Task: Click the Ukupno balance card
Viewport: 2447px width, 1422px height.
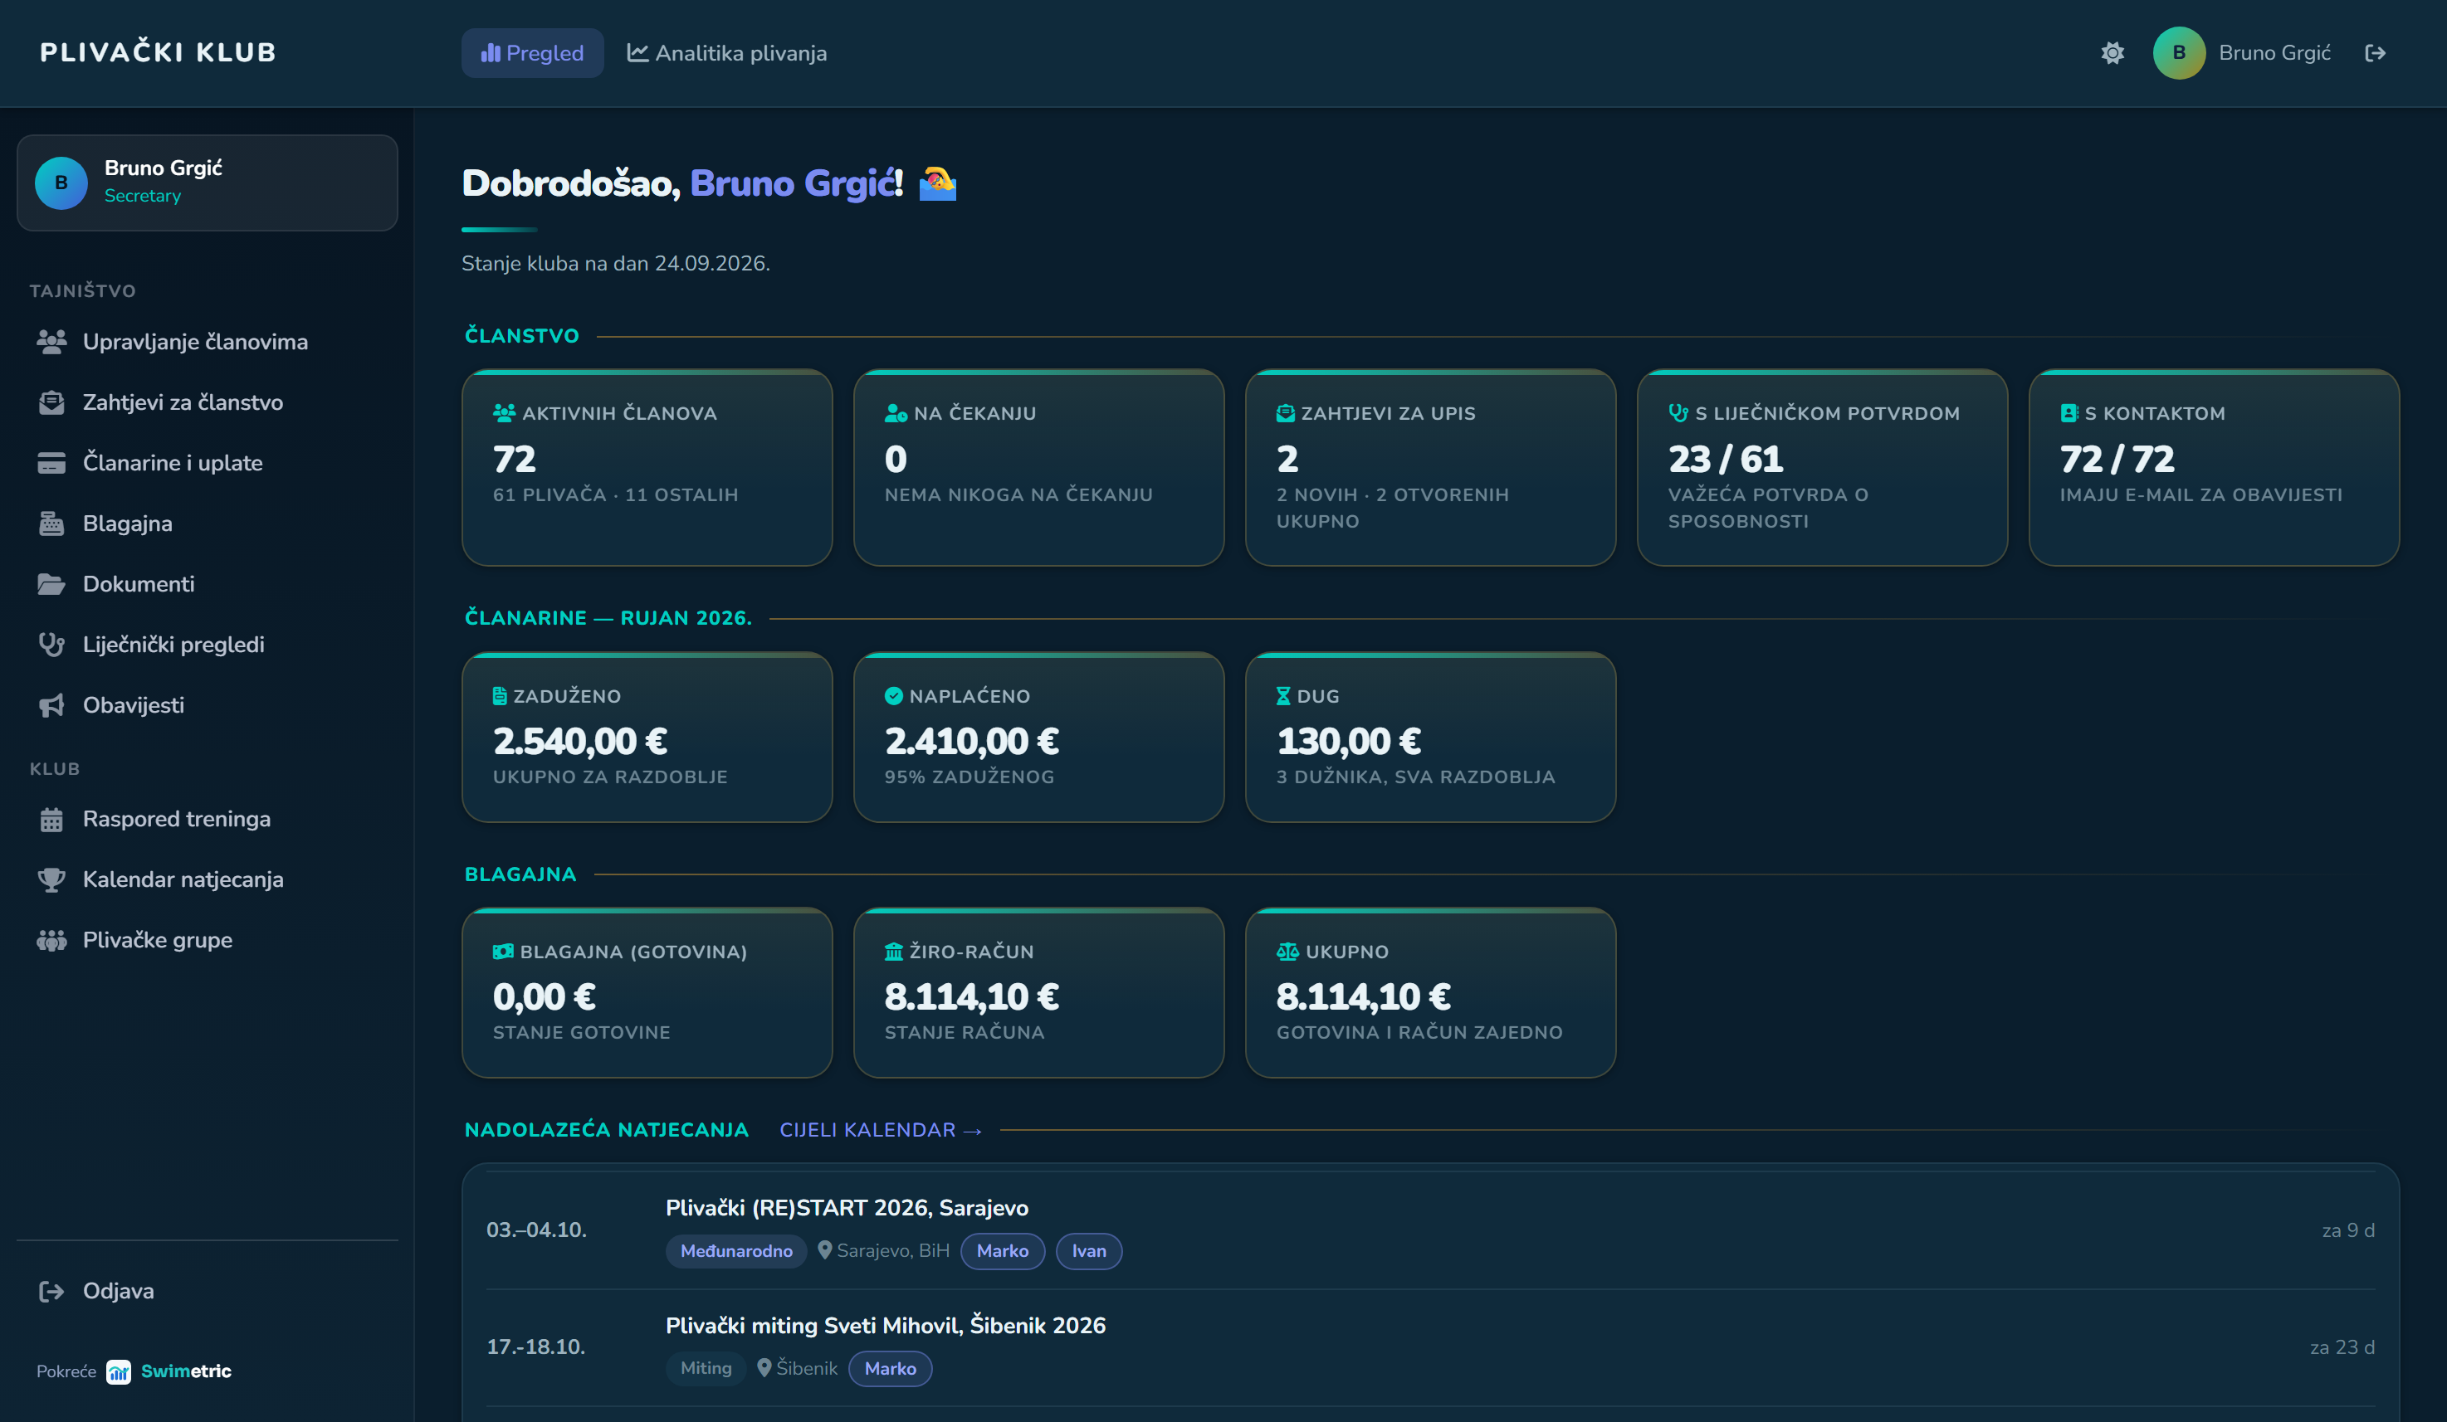Action: pos(1430,992)
